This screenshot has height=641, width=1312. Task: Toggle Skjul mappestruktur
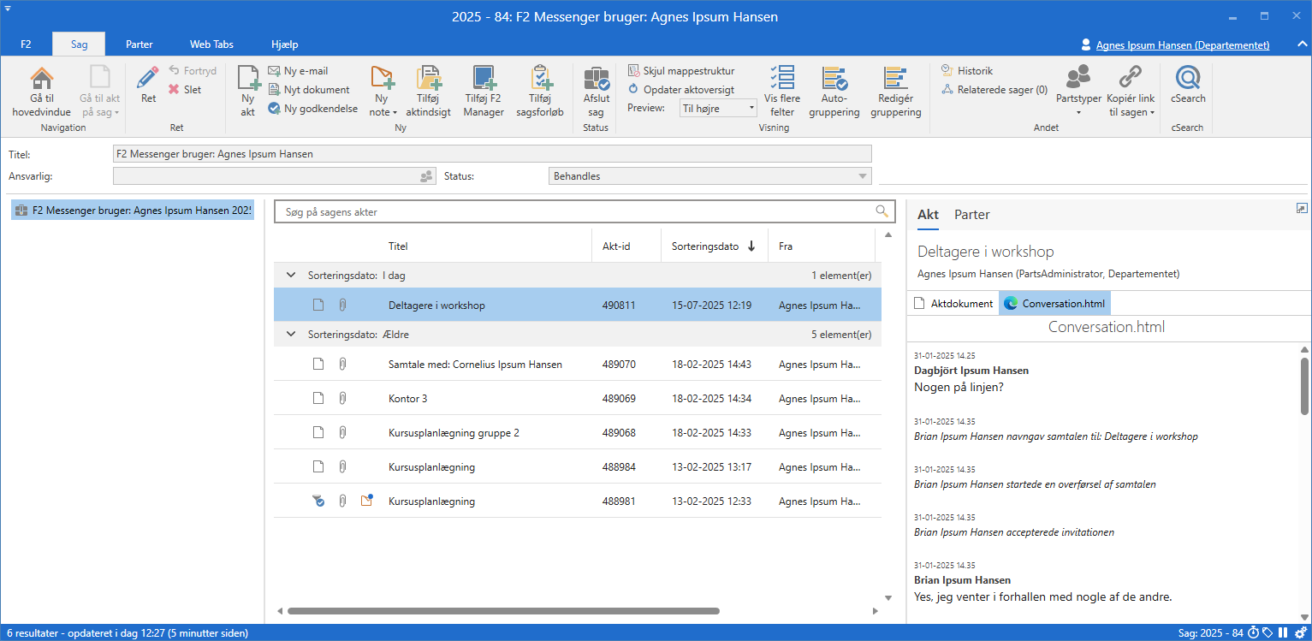pyautogui.click(x=681, y=71)
